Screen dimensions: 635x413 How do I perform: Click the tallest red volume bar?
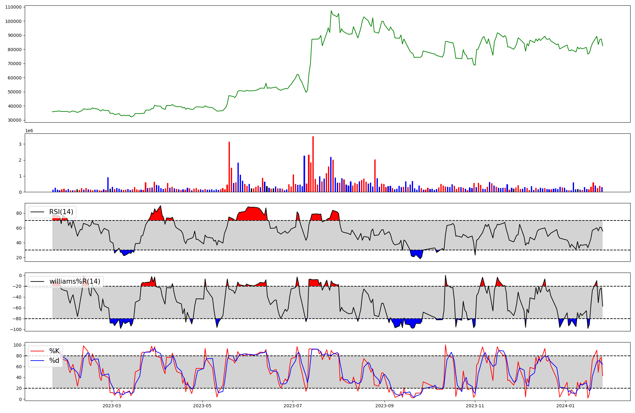coord(313,164)
